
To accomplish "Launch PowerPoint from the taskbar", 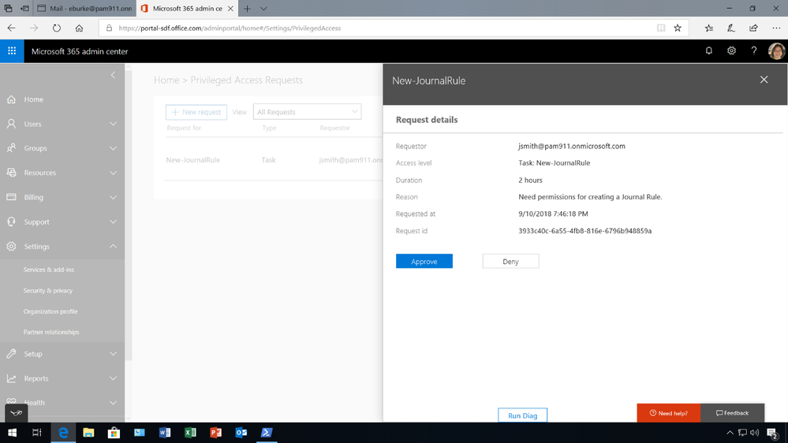I will (215, 433).
